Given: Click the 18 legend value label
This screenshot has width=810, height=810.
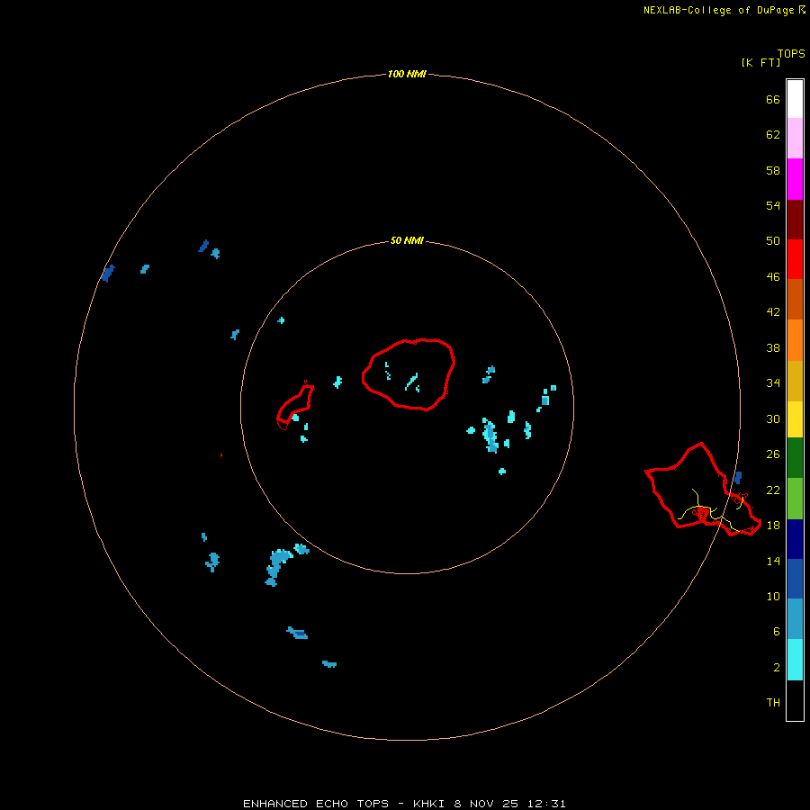Looking at the screenshot, I should click(773, 526).
